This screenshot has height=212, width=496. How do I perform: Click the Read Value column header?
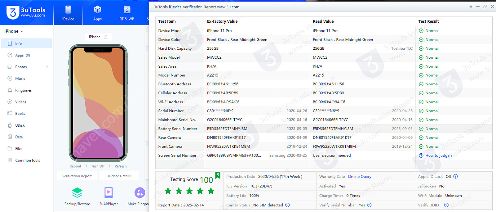[x=323, y=21]
